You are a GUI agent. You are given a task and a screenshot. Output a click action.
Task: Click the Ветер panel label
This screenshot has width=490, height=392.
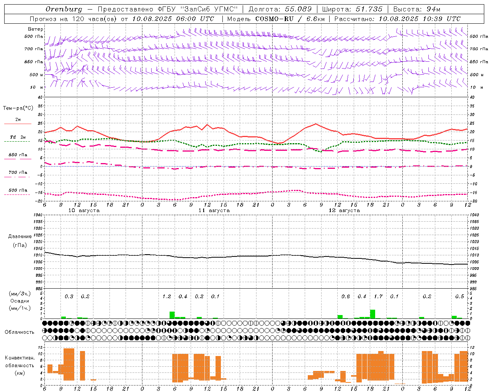(x=36, y=29)
